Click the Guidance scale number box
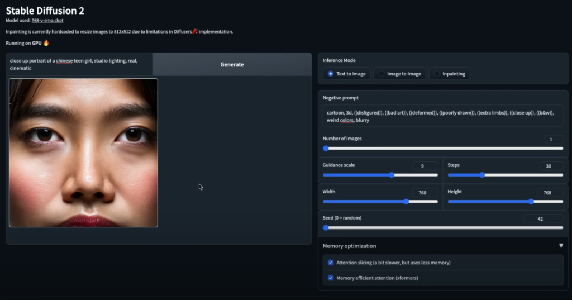This screenshot has height=300, width=572. coord(424,166)
